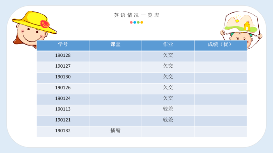The image size is (273, 153).
Task: Click the title 英语情况一览表
Action: (x=136, y=15)
